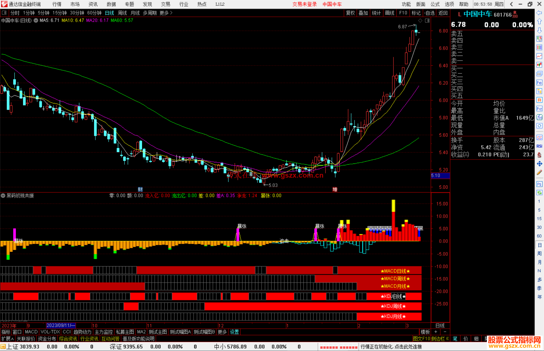Select the pencil drawing tool icon

tap(539, 173)
